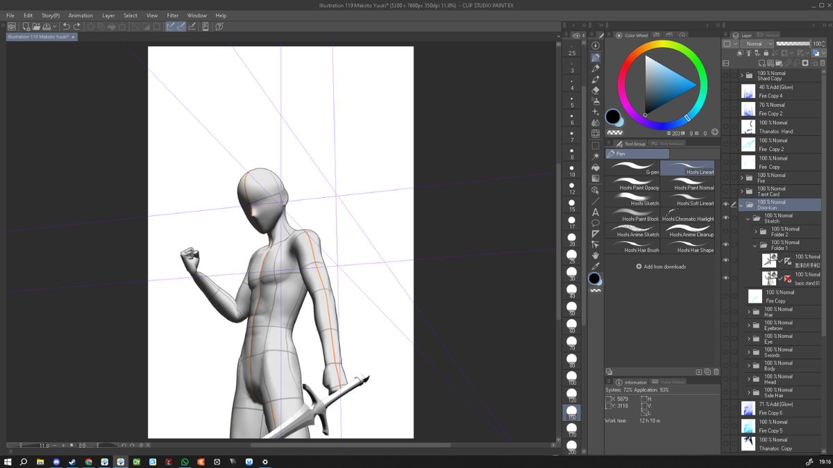Show the Tarot Card folder

tap(726, 191)
